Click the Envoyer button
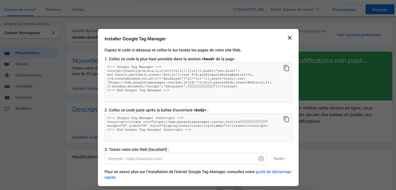Viewport: 396px width, 190px height. (x=379, y=10)
